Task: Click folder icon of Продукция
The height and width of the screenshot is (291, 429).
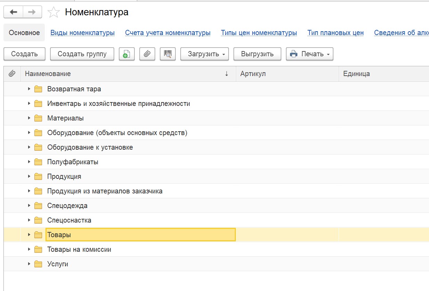Action: click(38, 176)
